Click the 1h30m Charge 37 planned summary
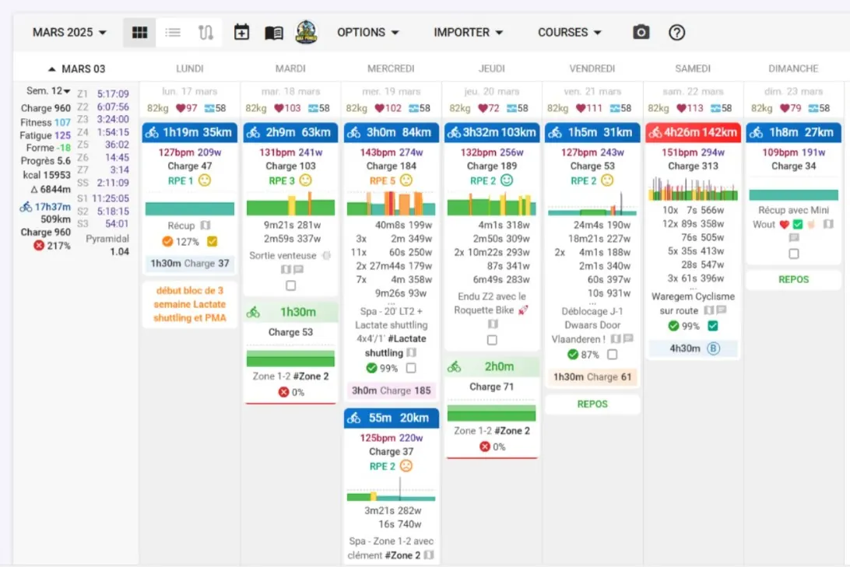This screenshot has height=567, width=850. click(190, 263)
